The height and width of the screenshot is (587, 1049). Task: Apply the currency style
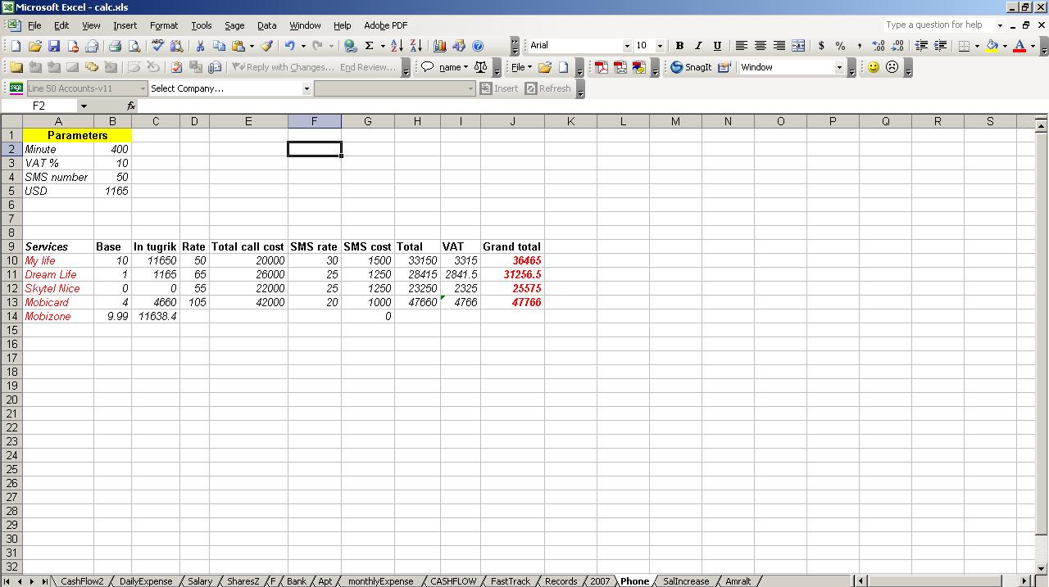821,46
